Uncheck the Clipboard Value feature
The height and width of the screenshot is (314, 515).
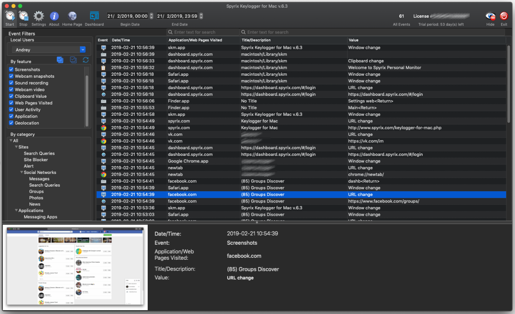11,96
